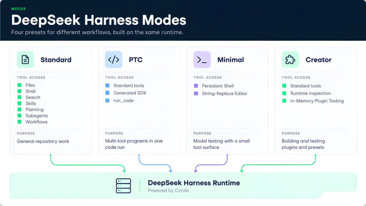
Task: Click the 'Skills' item in Standard
Action: click(31, 103)
